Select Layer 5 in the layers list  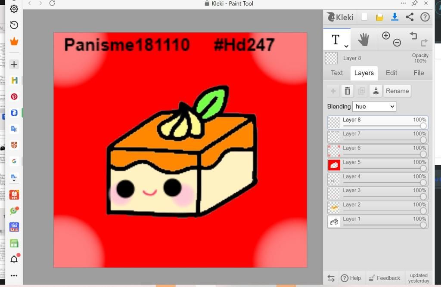pos(378,165)
